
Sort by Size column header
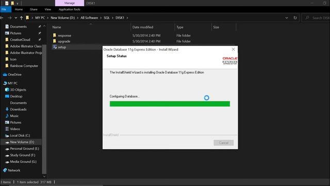pos(216,27)
